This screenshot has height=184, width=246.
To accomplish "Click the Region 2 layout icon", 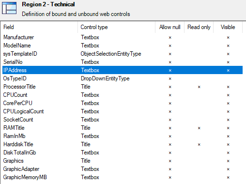I will pos(9,8).
